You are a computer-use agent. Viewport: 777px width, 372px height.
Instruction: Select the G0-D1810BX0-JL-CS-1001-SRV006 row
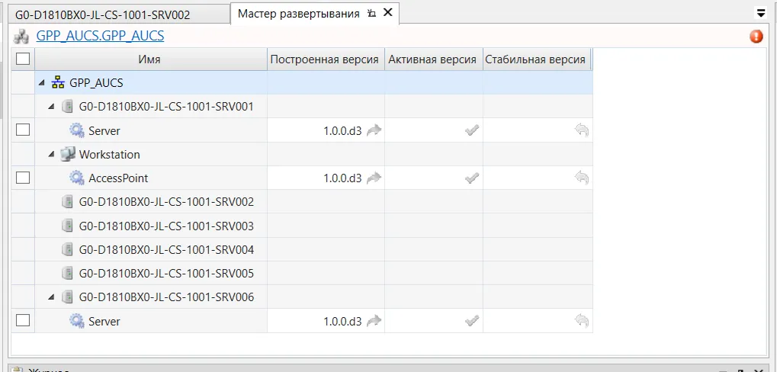pos(302,297)
